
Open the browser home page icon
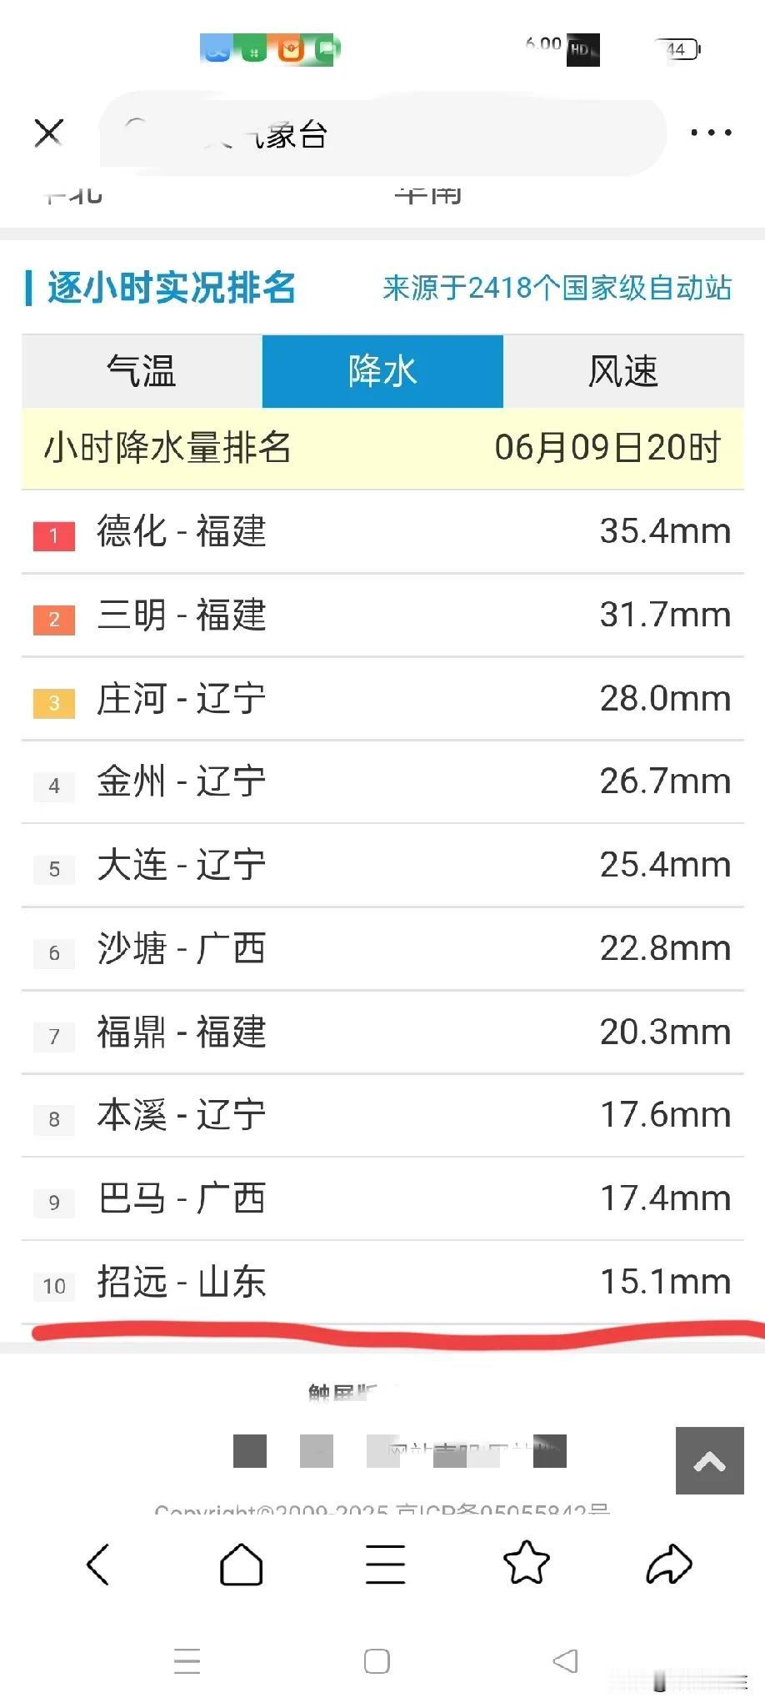[x=241, y=1564]
